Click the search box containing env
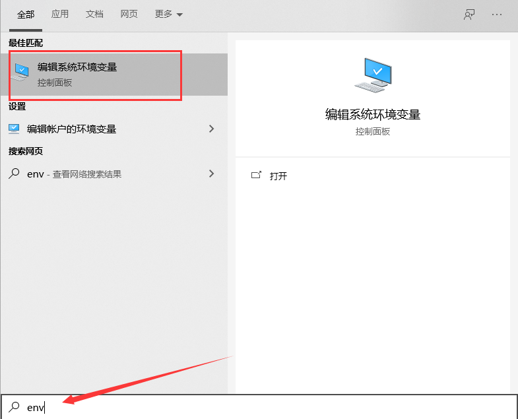518x419 pixels. 259,407
